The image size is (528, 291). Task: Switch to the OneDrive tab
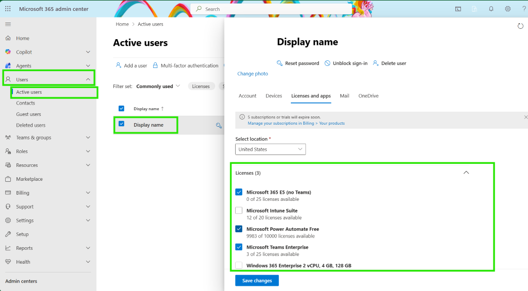pyautogui.click(x=368, y=96)
